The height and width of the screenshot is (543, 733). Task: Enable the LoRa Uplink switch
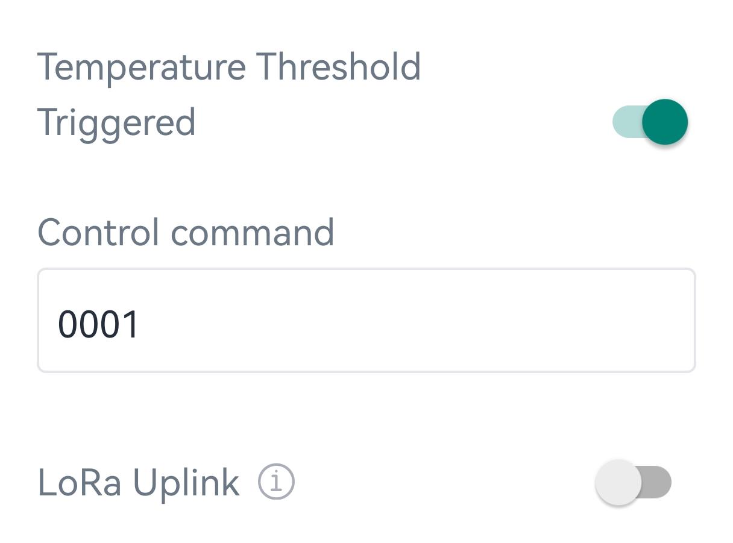point(633,482)
